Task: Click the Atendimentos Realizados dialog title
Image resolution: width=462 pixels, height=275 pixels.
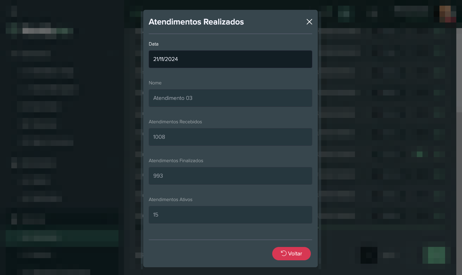Action: pyautogui.click(x=196, y=22)
